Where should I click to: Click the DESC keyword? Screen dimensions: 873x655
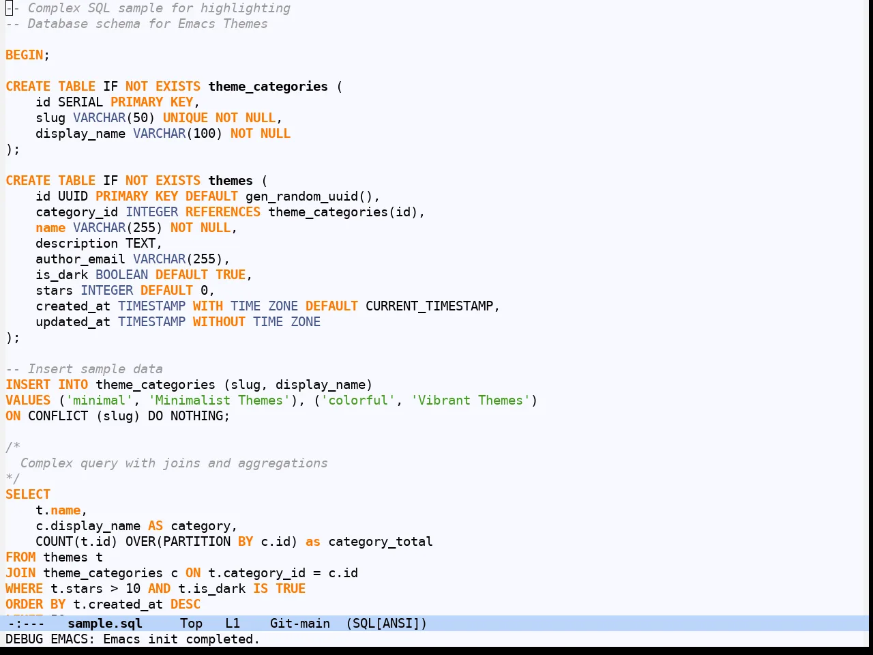tap(186, 604)
